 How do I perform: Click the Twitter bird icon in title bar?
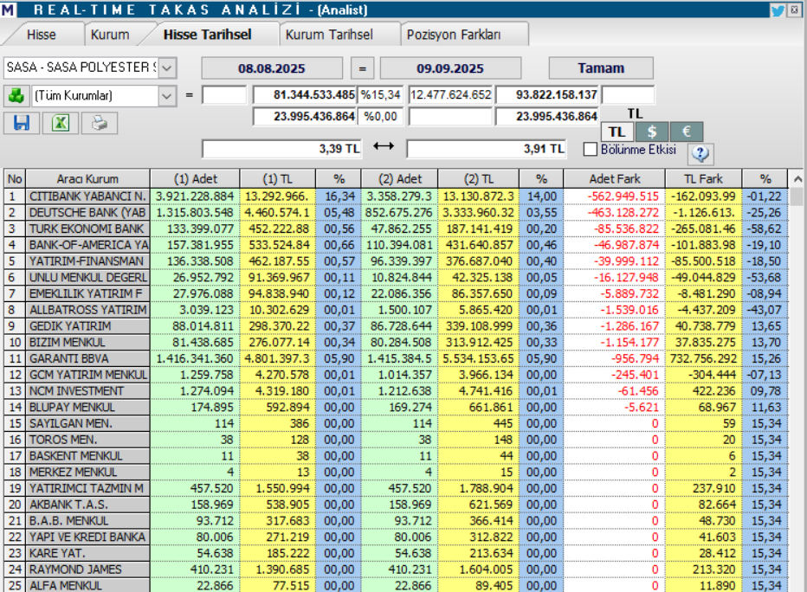tap(778, 10)
